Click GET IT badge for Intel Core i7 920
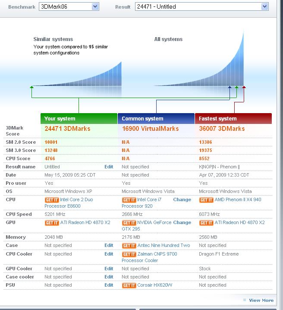The width and height of the screenshot is (283, 310). (x=129, y=200)
